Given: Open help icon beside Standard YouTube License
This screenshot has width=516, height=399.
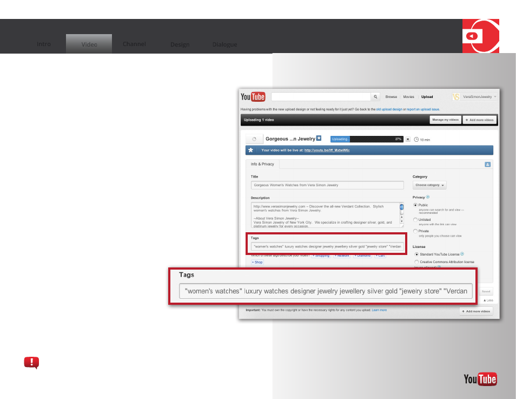Looking at the screenshot, I should click(462, 254).
